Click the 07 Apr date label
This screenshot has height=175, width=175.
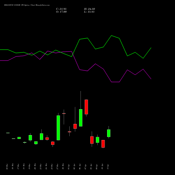point(85,167)
